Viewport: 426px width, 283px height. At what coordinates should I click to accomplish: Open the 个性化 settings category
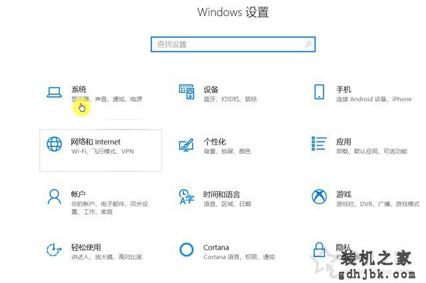[215, 142]
